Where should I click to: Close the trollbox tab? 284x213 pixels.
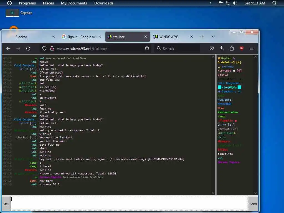pos(146,37)
